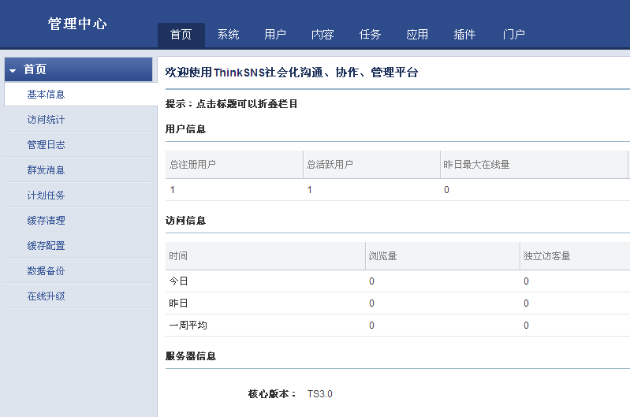The image size is (630, 417).
Task: Collapse the 首页 sidebar arrow icon
Action: coord(13,70)
